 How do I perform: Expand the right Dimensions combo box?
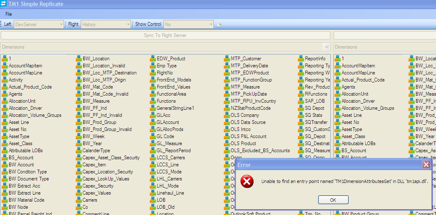pyautogui.click(x=385, y=47)
